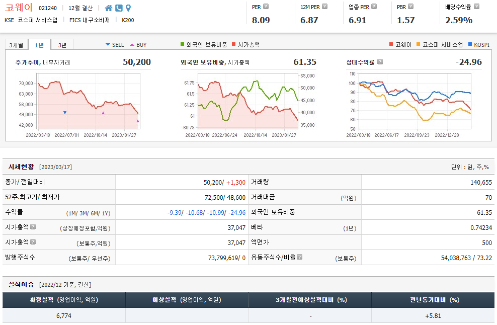497x325 pixels.
Task: Open the help icon next to PER
Action: coord(266,7)
